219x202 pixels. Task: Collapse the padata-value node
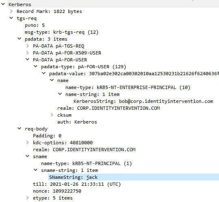click(x=44, y=73)
